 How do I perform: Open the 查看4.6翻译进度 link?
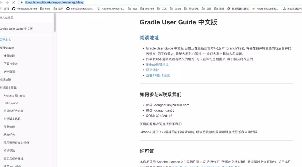tap(158, 75)
